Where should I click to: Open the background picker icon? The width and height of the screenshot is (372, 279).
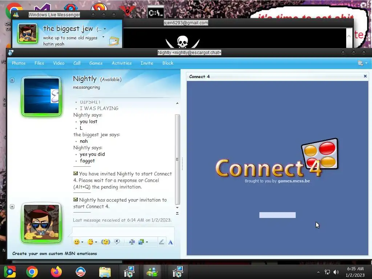(x=141, y=242)
